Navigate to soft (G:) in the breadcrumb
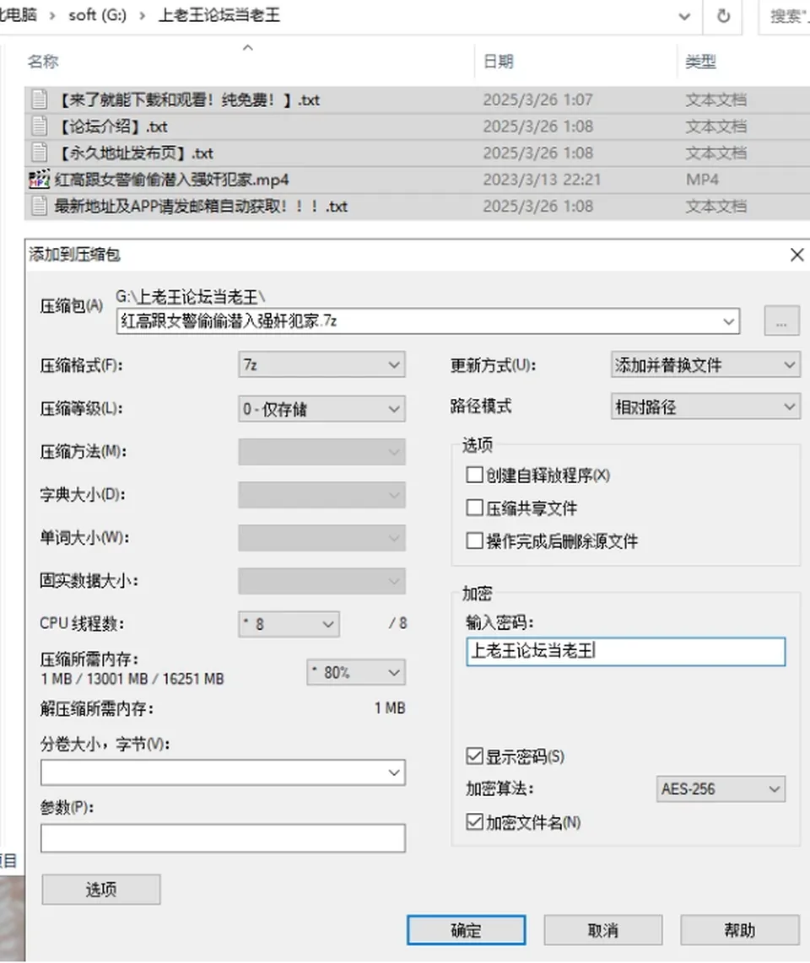The height and width of the screenshot is (963, 810). [98, 15]
